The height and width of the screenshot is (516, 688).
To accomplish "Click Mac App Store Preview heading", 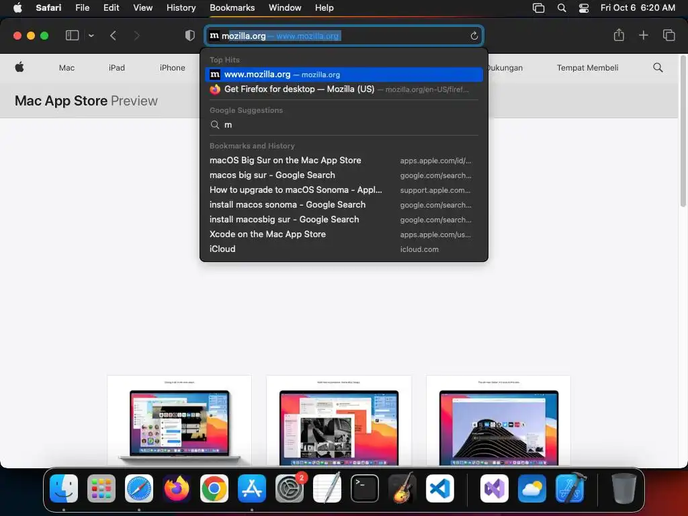I will click(86, 101).
